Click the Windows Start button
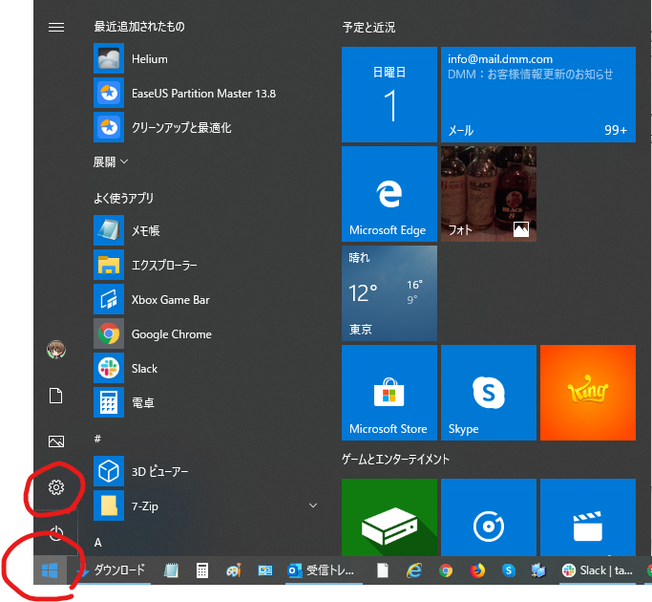The width and height of the screenshot is (652, 602). pos(50,570)
